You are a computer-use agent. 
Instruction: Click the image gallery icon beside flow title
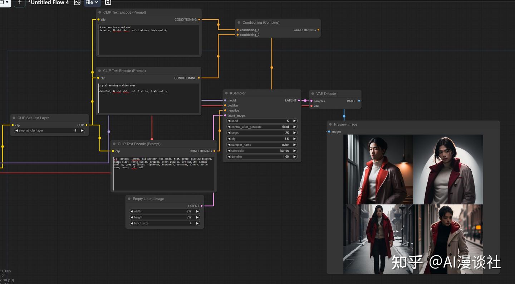point(77,3)
